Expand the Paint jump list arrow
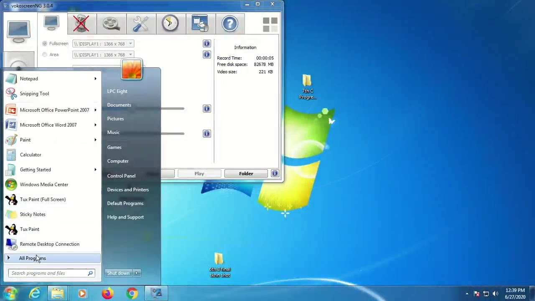Viewport: 535px width, 301px height. point(95,140)
